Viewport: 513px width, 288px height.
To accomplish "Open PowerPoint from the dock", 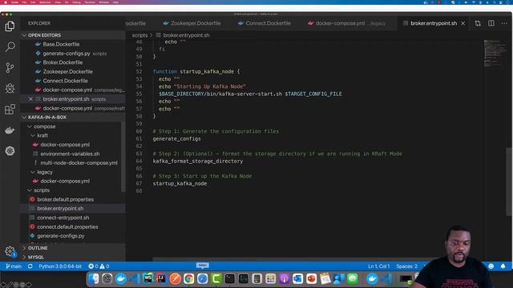I will coord(311,278).
